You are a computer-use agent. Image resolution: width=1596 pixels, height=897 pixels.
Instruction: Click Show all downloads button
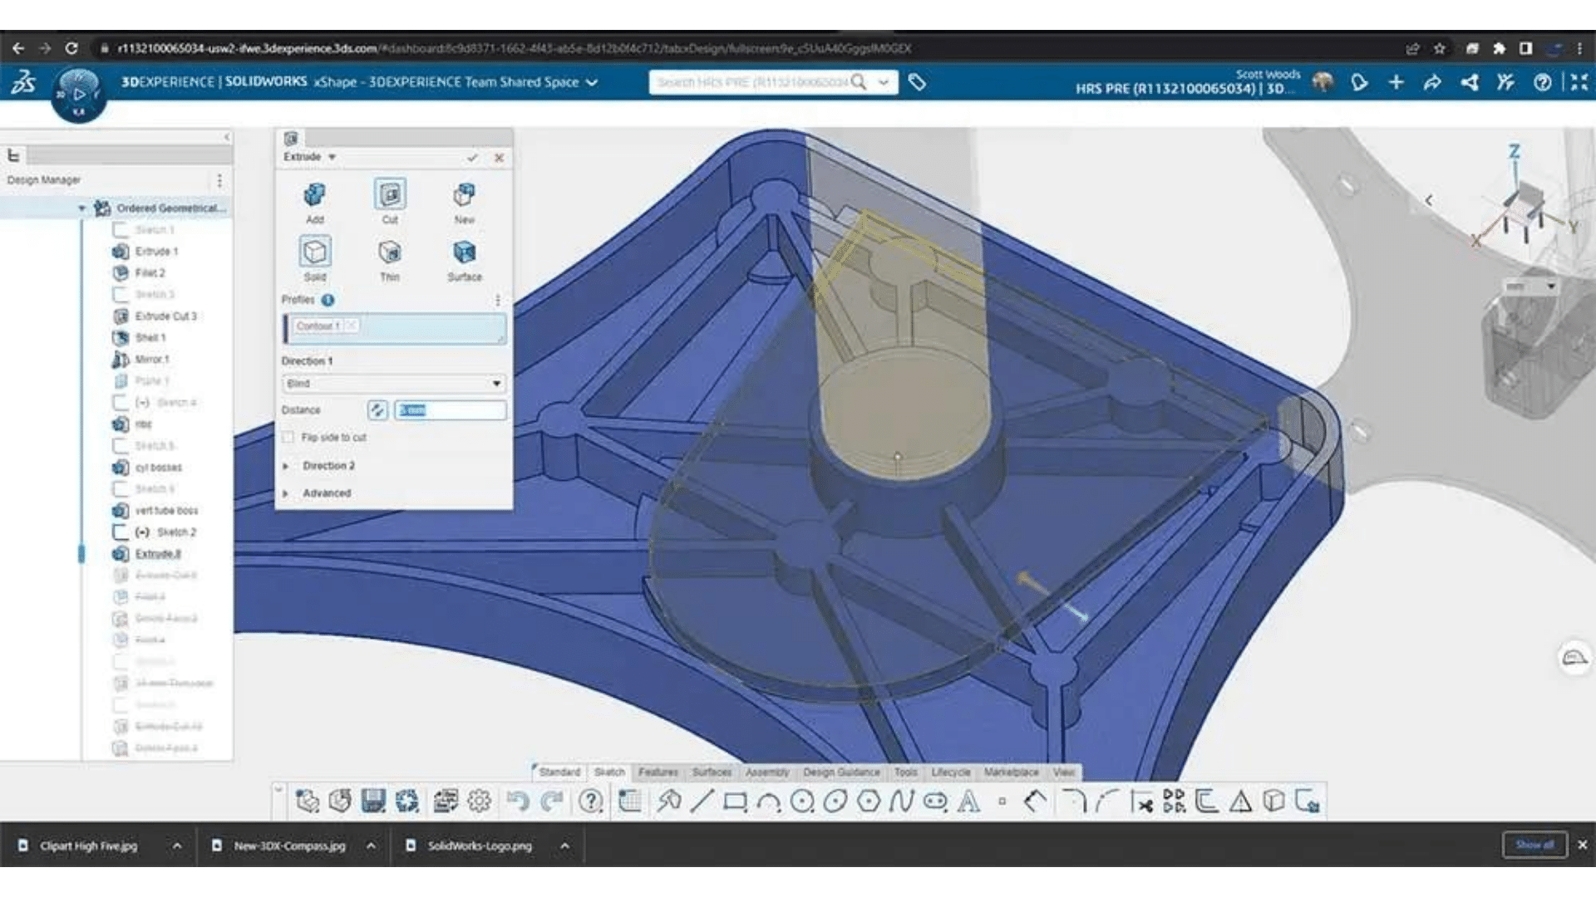coord(1534,846)
